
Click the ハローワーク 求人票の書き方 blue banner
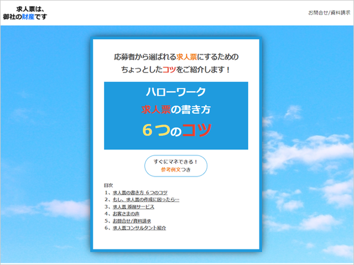pyautogui.click(x=176, y=116)
